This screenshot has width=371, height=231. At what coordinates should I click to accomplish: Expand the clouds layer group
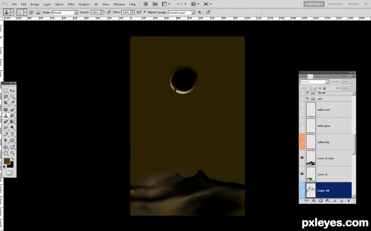[307, 93]
